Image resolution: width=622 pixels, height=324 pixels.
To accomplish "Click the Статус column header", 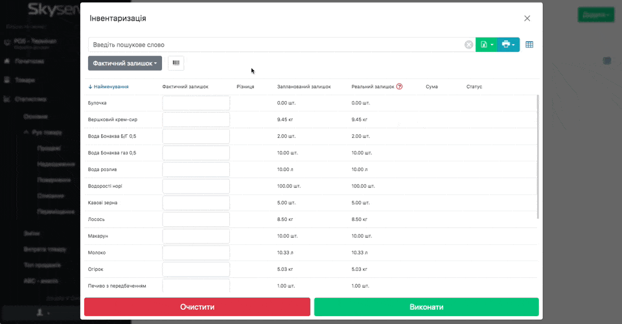I will pyautogui.click(x=474, y=86).
